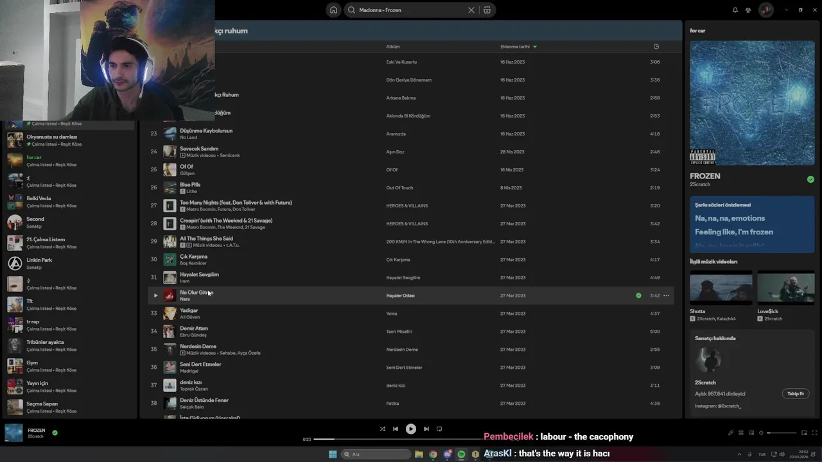Open album link Out Of Touch
822x462 pixels.
coord(399,188)
